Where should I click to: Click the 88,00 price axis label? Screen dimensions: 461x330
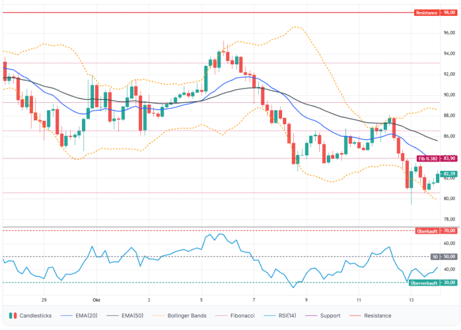[x=449, y=116]
